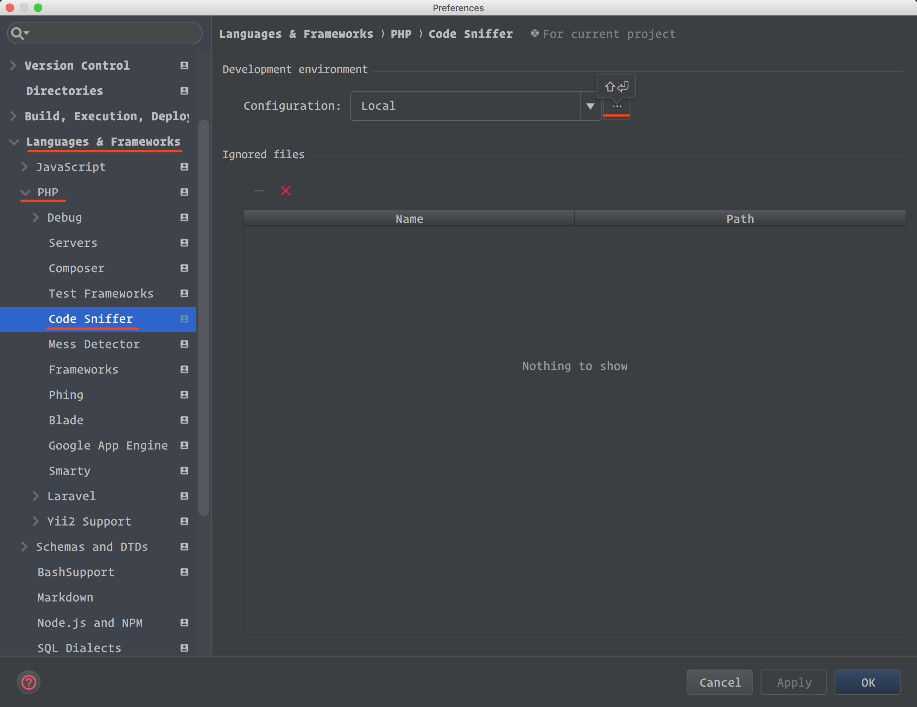Expand the JavaScript settings node
The image size is (917, 707).
click(x=24, y=167)
